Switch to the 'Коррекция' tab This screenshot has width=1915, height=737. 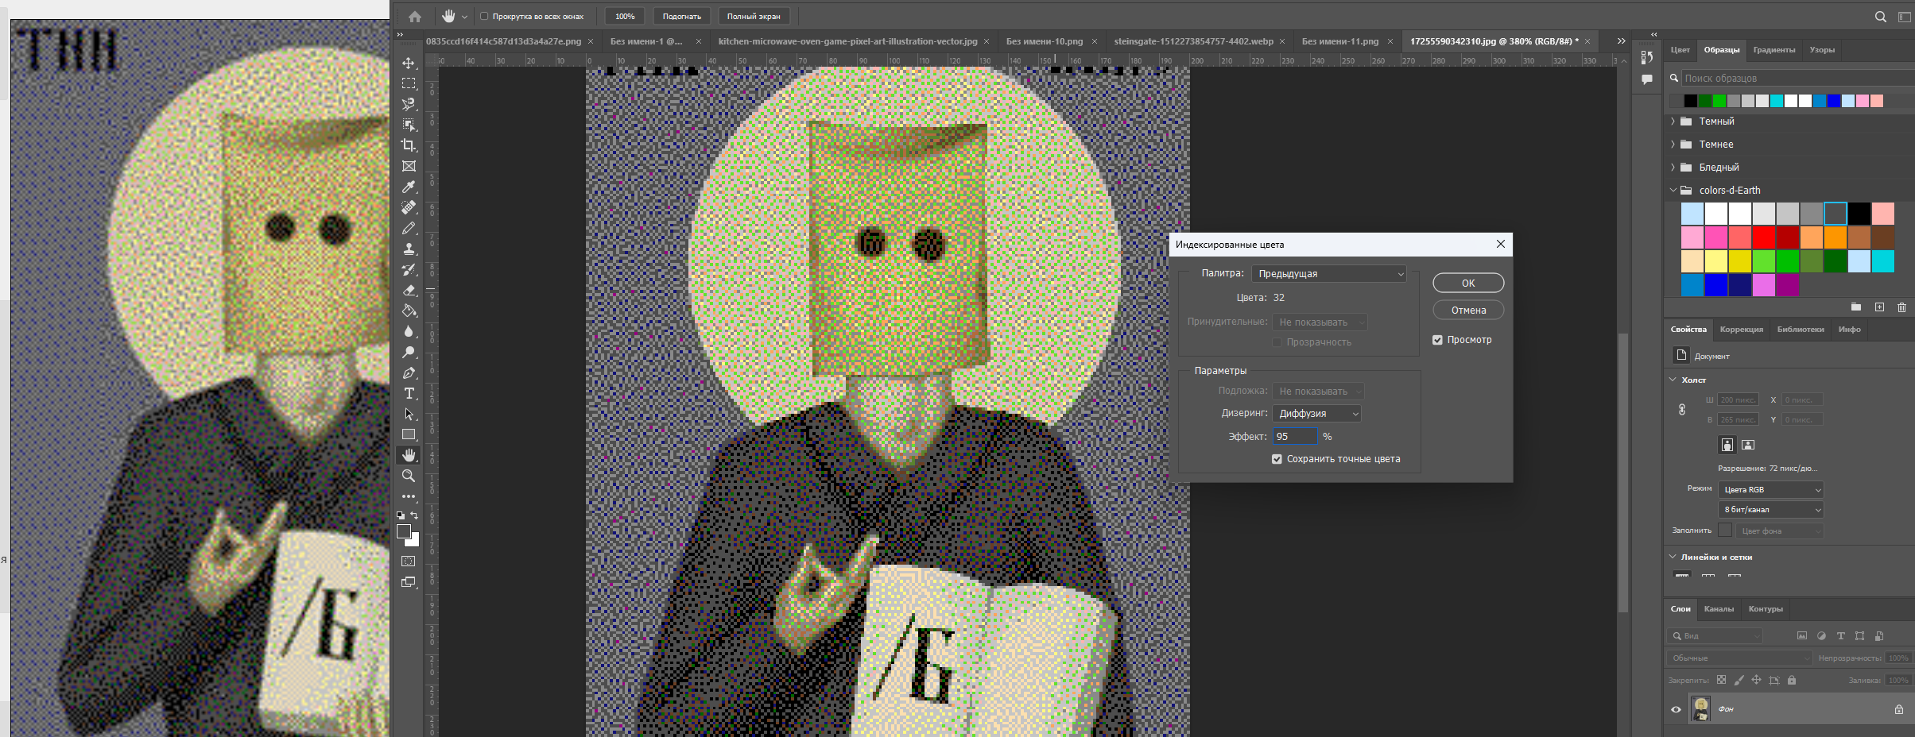click(1741, 330)
